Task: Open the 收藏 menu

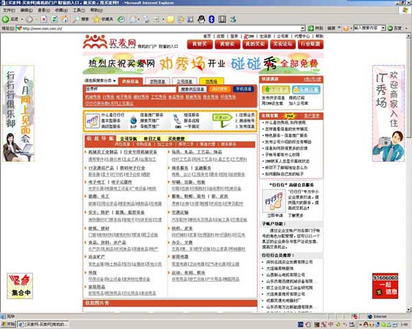Action: click(x=61, y=10)
